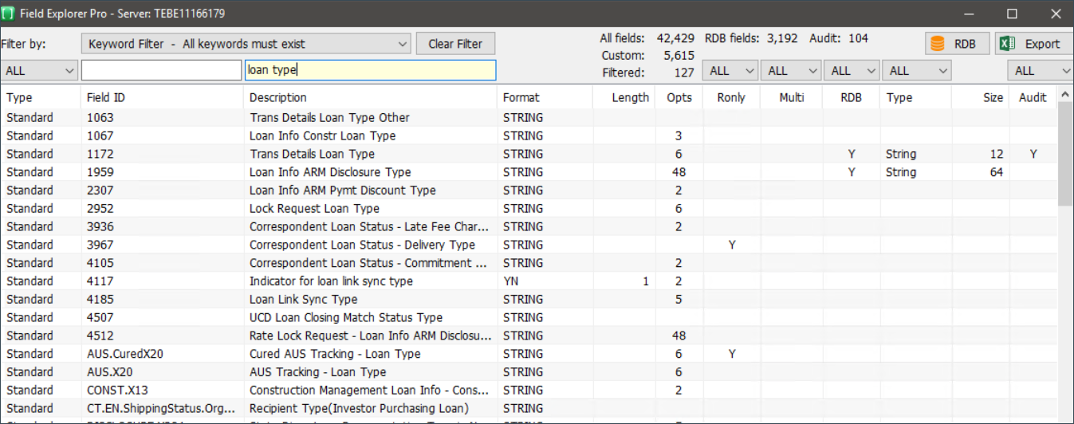Click the Length column header
This screenshot has height=424, width=1074.
pyautogui.click(x=630, y=98)
